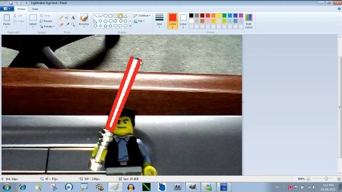
Task: Choose the Pentagon shape
Action: [105, 21]
